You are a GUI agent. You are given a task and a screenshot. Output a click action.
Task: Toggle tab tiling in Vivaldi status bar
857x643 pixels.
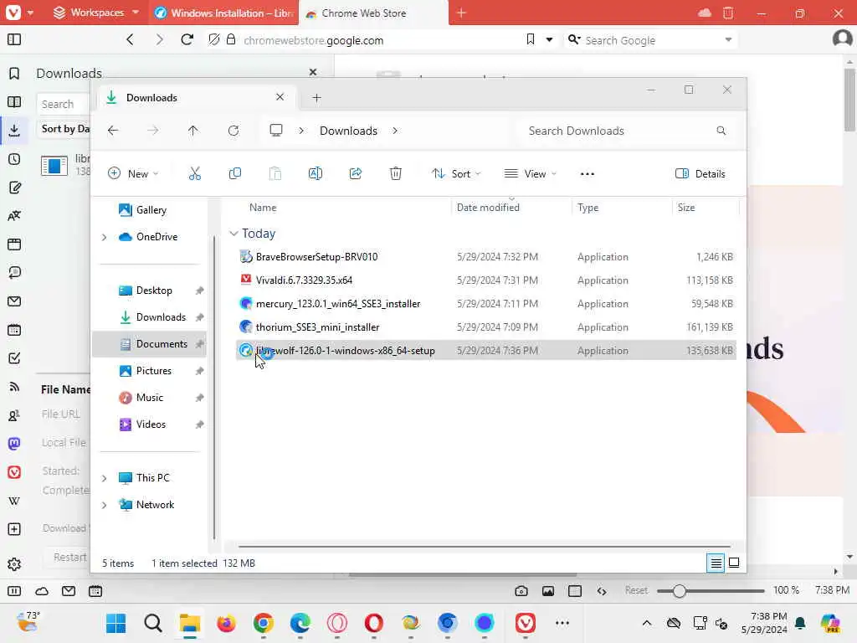[575, 591]
